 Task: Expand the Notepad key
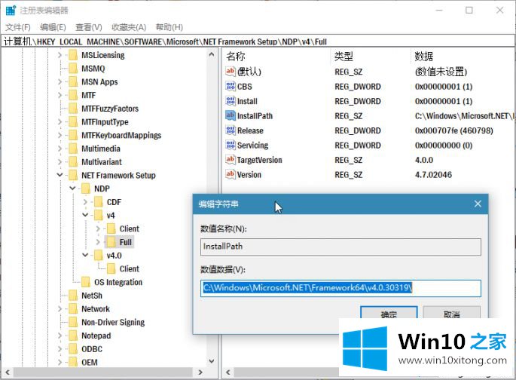pos(60,336)
